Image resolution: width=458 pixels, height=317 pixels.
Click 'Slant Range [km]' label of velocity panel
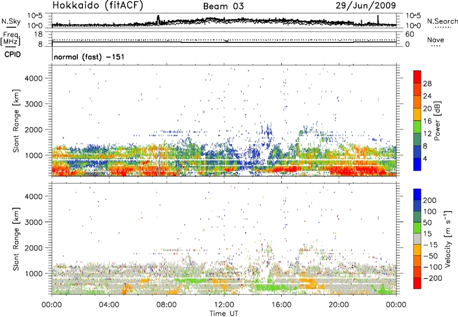16,239
